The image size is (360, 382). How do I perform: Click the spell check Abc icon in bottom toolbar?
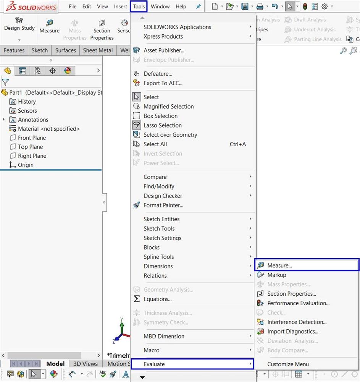point(103,374)
